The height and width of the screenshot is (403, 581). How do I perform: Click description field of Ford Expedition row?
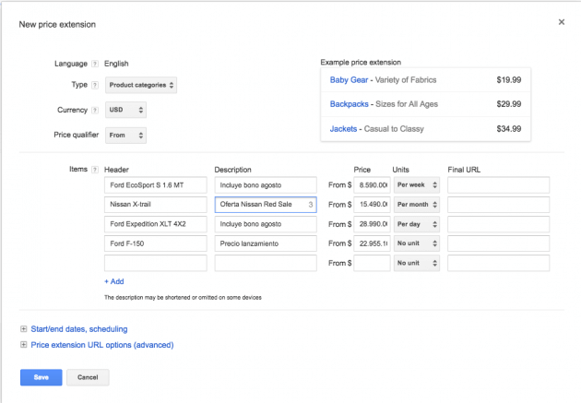point(266,224)
